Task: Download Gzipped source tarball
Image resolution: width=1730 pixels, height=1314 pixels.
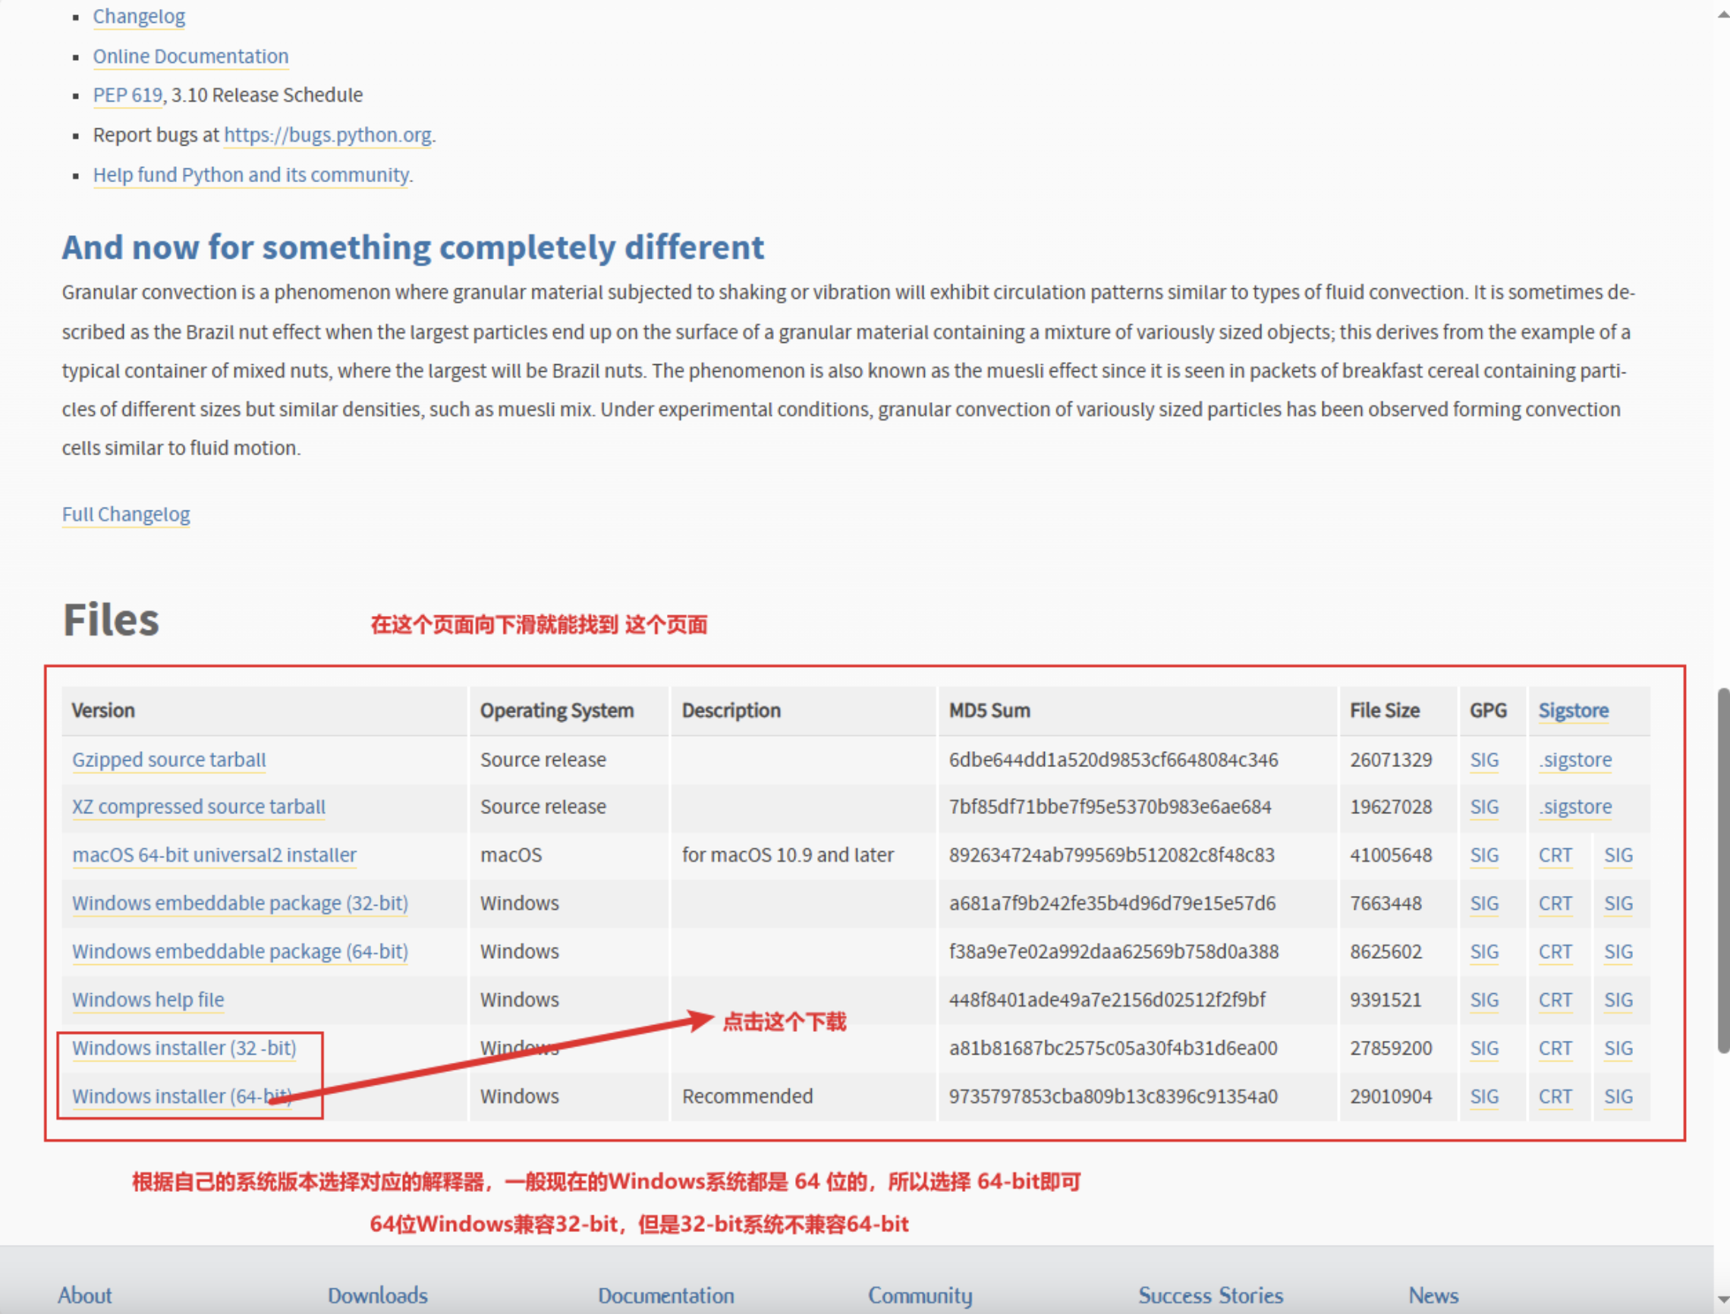Action: [x=169, y=759]
